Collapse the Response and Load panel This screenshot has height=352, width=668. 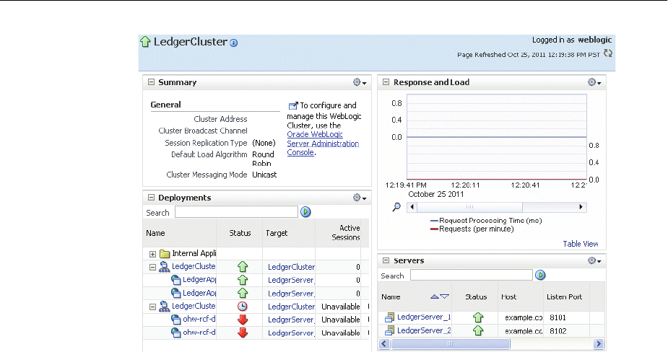tap(386, 82)
